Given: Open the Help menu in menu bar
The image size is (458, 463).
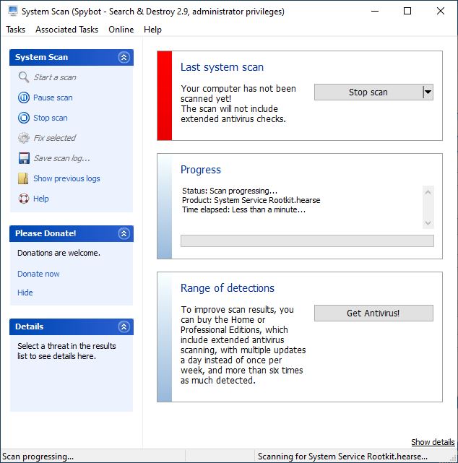Looking at the screenshot, I should tap(152, 30).
